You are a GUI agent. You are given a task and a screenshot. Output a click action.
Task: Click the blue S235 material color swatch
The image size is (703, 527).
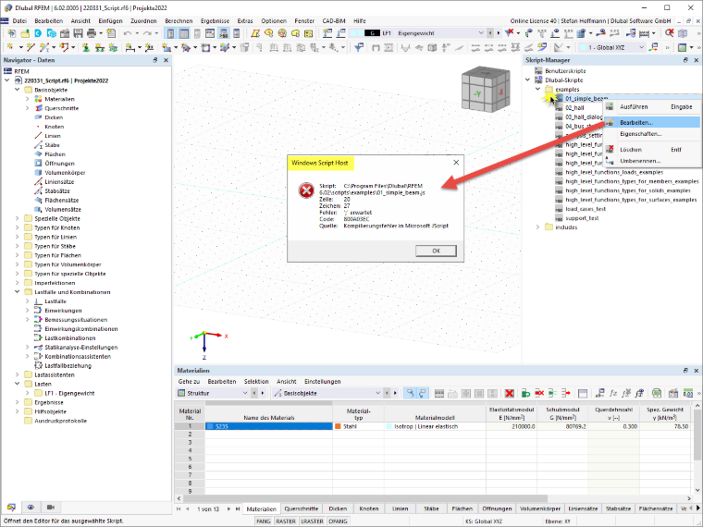(210, 426)
